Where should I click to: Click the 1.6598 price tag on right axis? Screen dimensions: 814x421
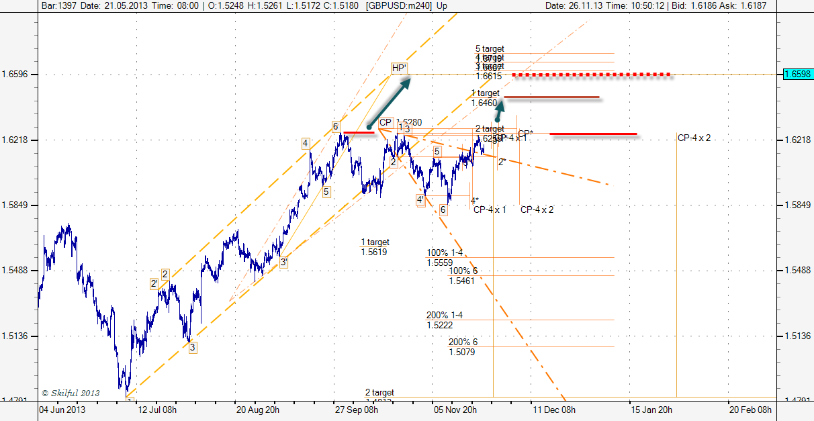pos(795,74)
